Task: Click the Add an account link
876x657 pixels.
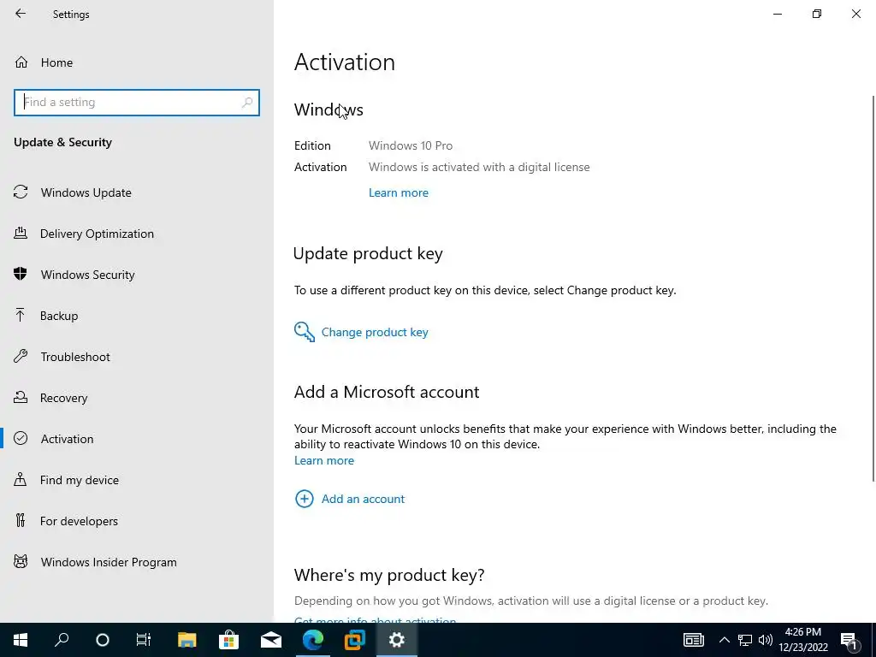Action: (x=363, y=499)
